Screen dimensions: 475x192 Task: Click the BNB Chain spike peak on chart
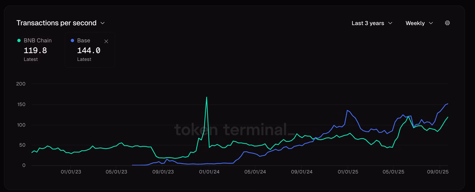click(x=207, y=98)
